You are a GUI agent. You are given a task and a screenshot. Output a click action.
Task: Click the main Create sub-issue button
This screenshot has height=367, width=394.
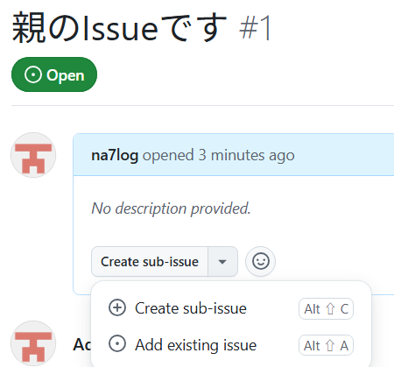(x=150, y=261)
